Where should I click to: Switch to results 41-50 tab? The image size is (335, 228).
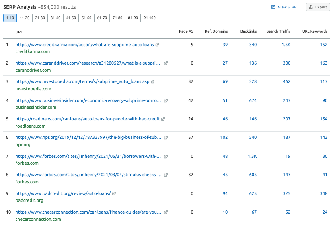pyautogui.click(x=71, y=18)
